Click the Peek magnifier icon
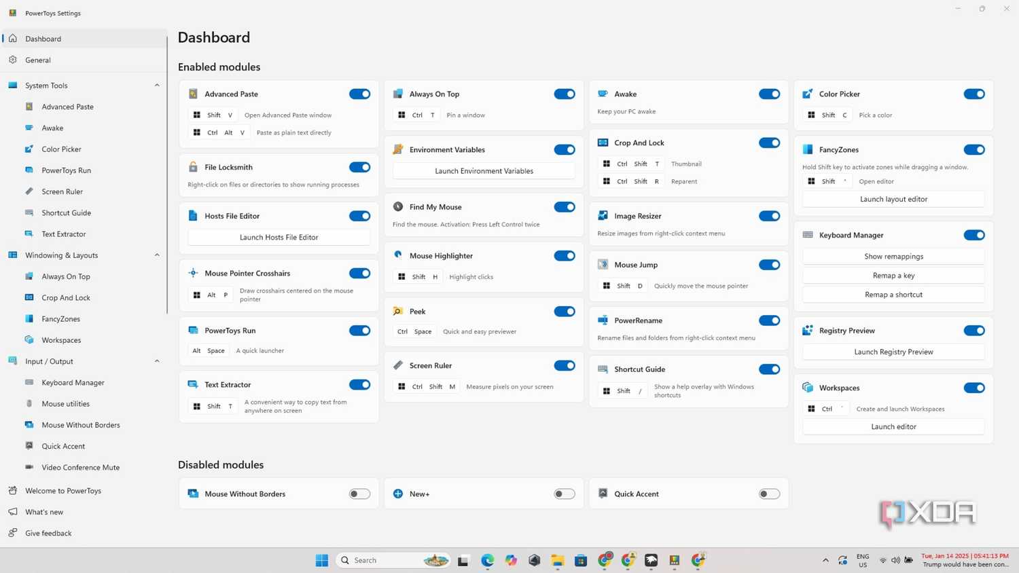 (398, 311)
